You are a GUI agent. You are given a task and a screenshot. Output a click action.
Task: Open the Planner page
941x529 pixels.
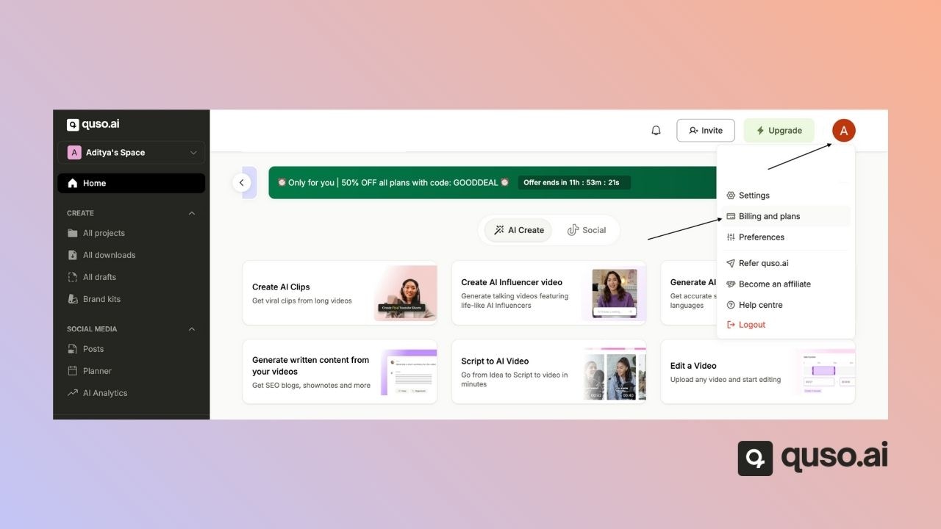97,371
